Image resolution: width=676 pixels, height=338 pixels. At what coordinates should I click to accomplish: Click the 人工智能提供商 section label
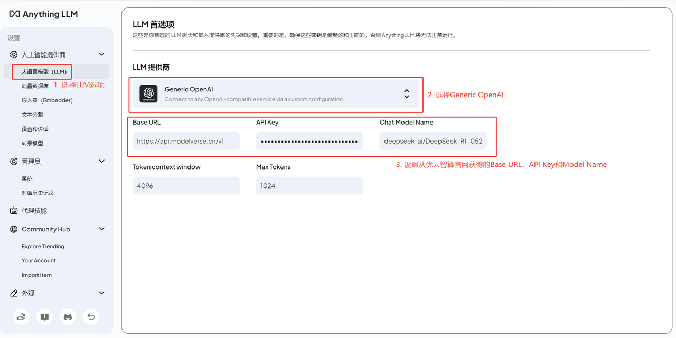pyautogui.click(x=44, y=54)
